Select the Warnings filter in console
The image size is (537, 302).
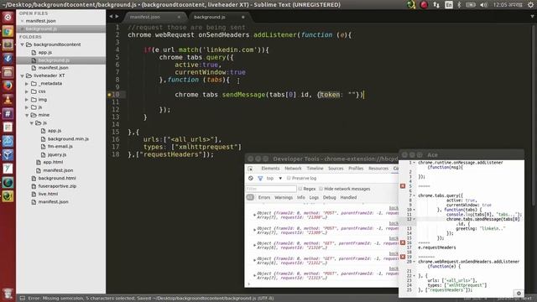(284, 198)
